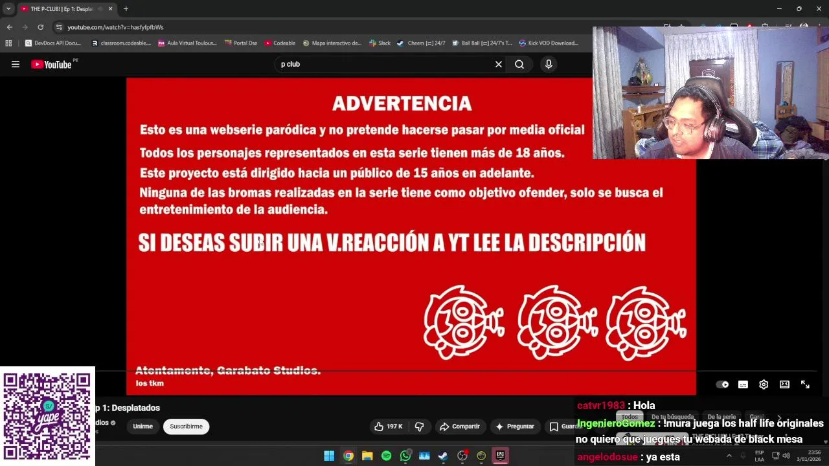Open the Chrome apps grid shortcut
Screen dimensions: 829x466
coord(8,43)
